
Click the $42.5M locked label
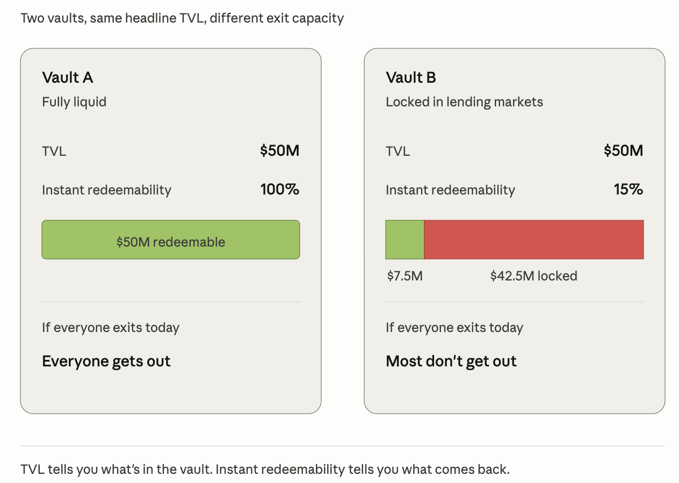click(533, 276)
